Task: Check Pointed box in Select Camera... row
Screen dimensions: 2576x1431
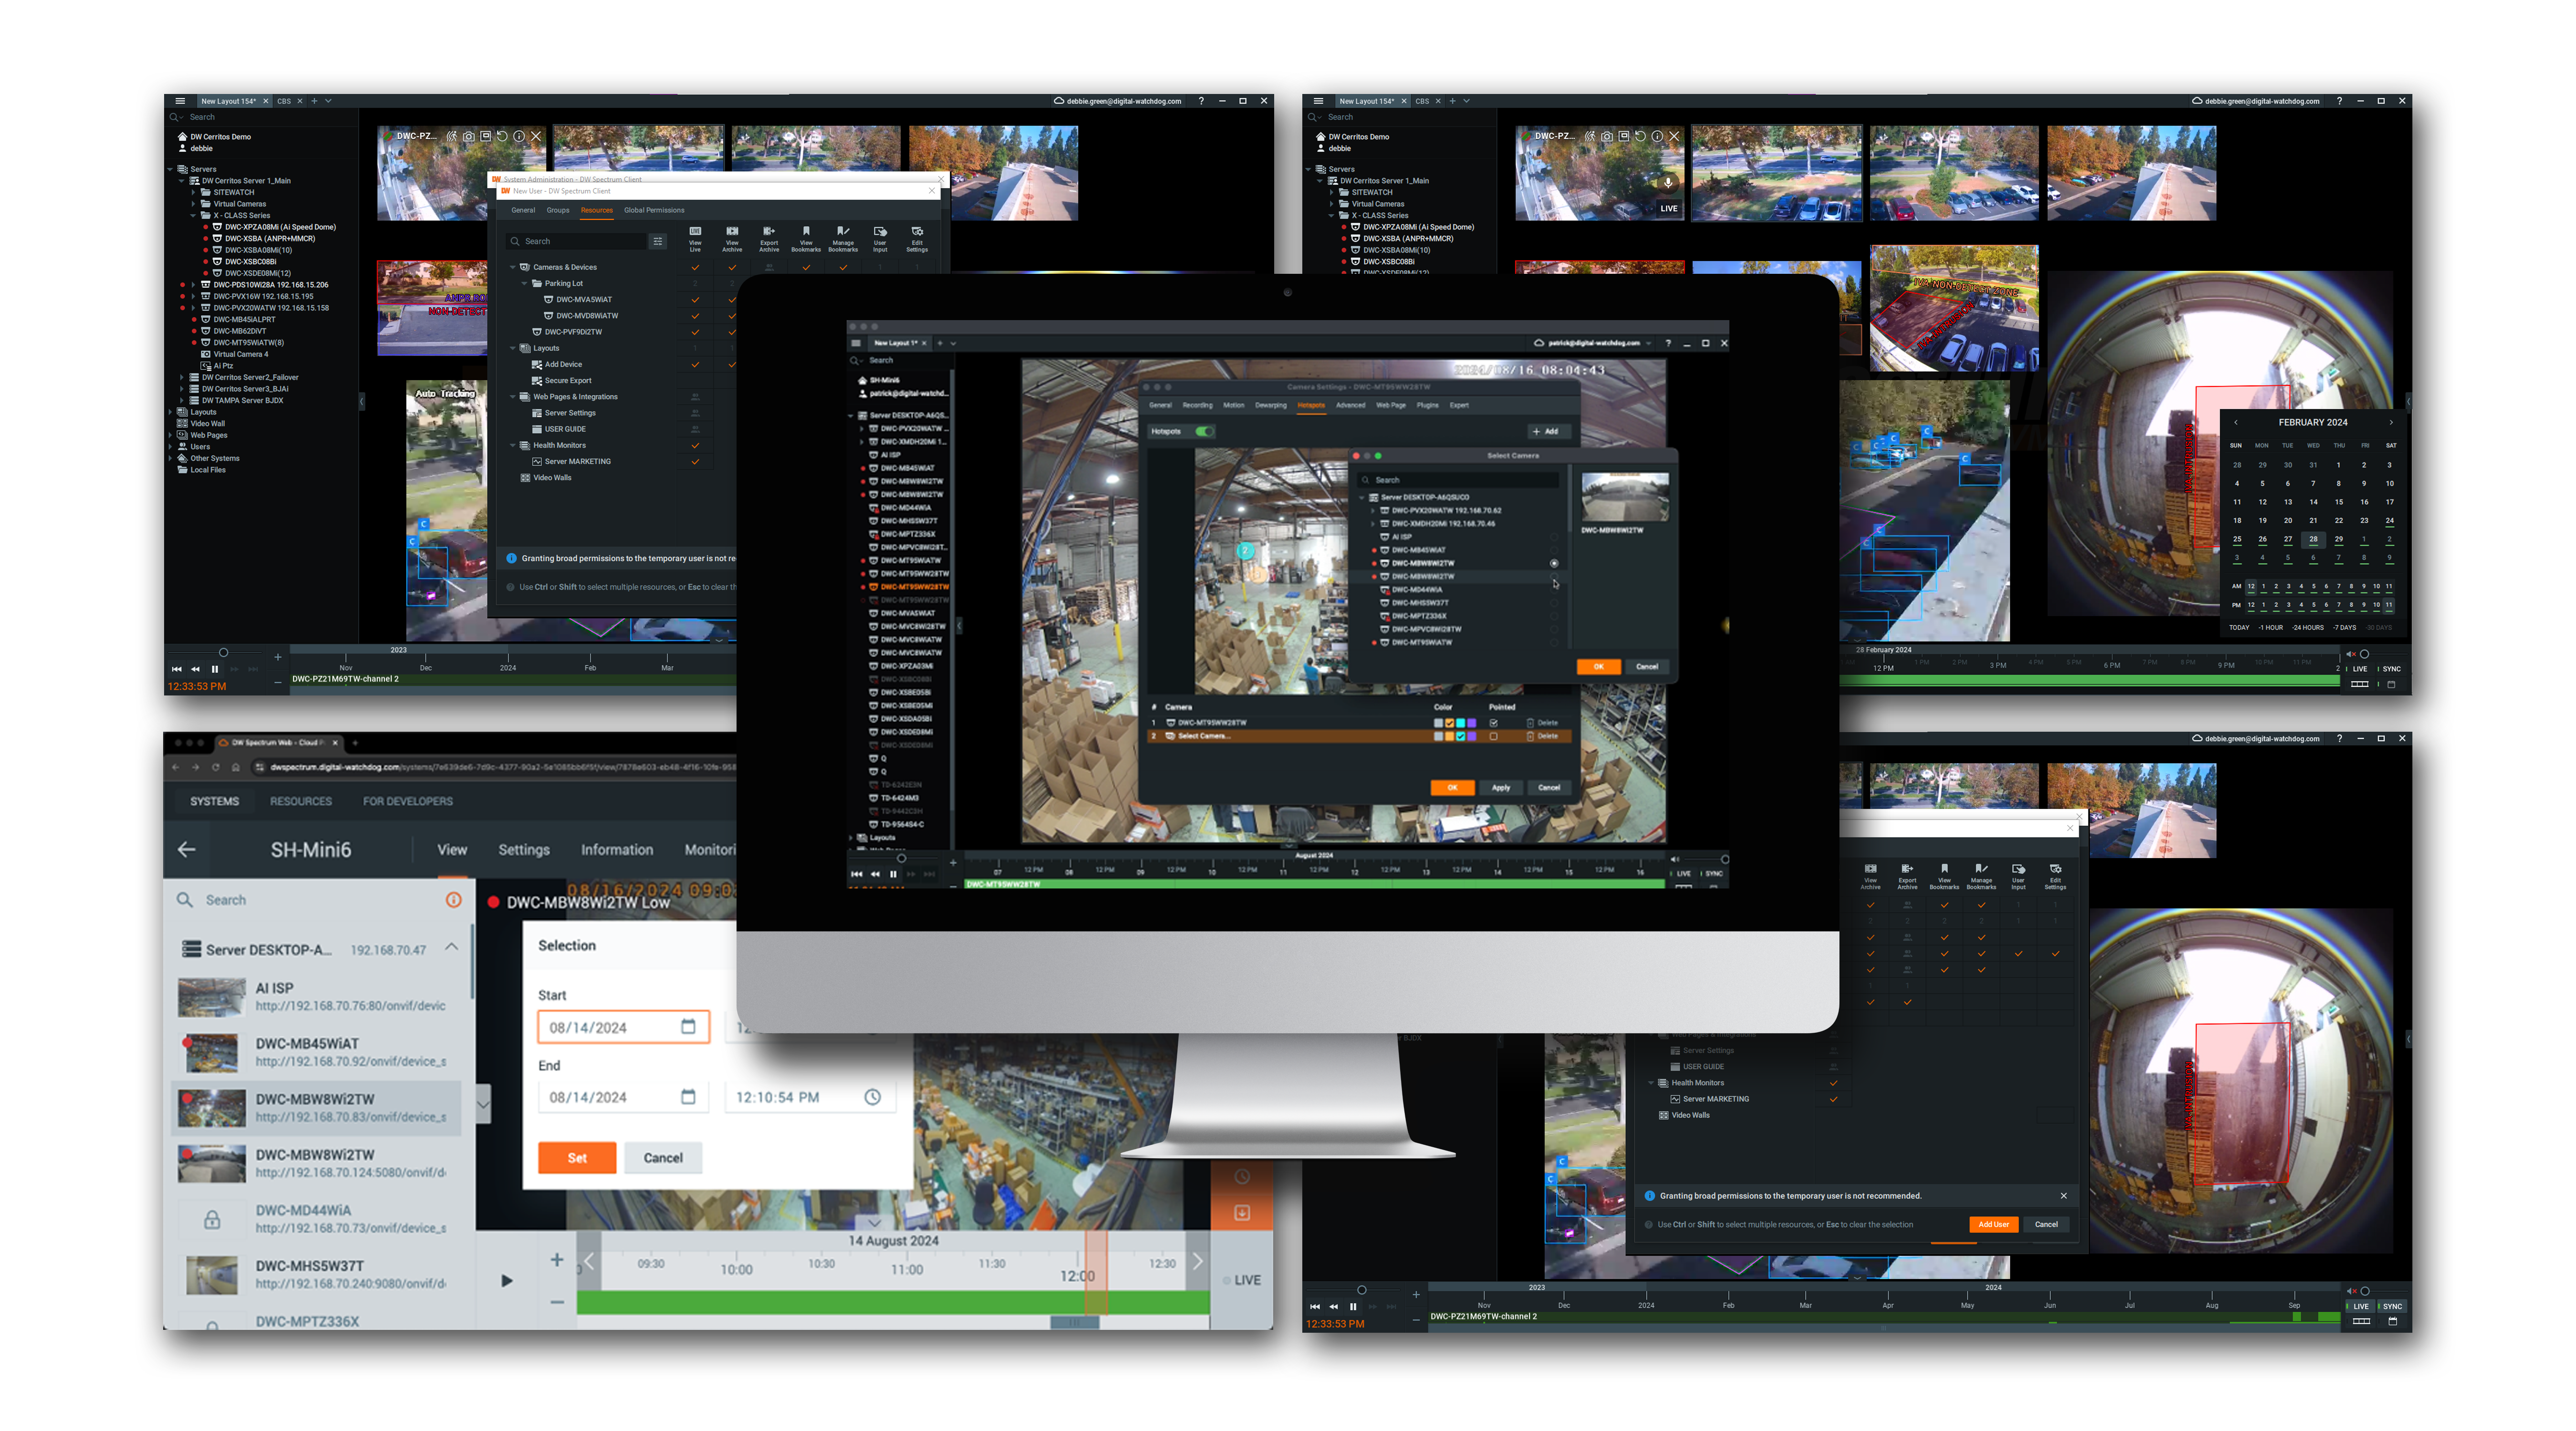Action: point(1493,736)
